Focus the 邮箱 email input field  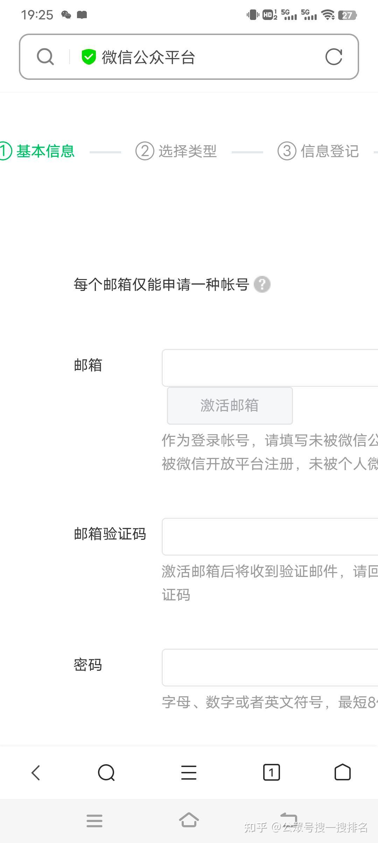coord(269,368)
